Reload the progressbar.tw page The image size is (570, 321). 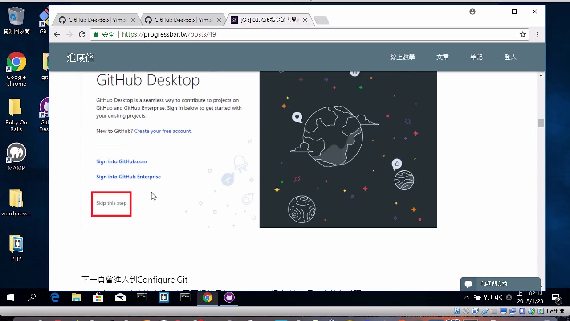(82, 34)
